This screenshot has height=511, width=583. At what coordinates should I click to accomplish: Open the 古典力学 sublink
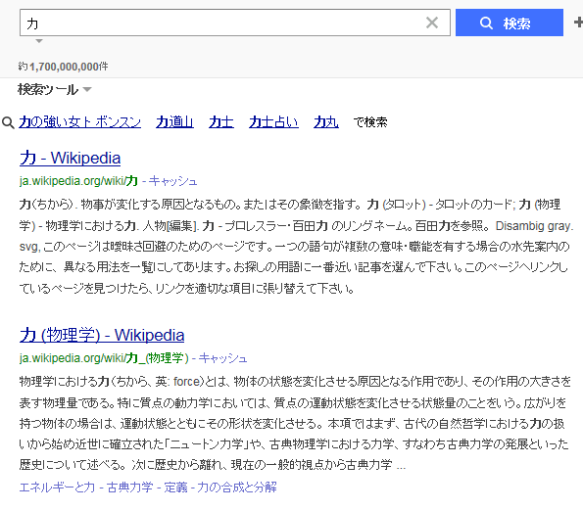click(x=129, y=487)
